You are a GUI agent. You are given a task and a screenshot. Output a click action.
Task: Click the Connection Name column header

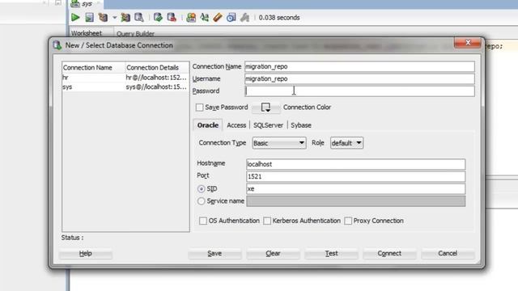(x=94, y=68)
